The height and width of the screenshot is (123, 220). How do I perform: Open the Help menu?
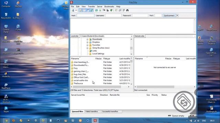tap(118, 6)
